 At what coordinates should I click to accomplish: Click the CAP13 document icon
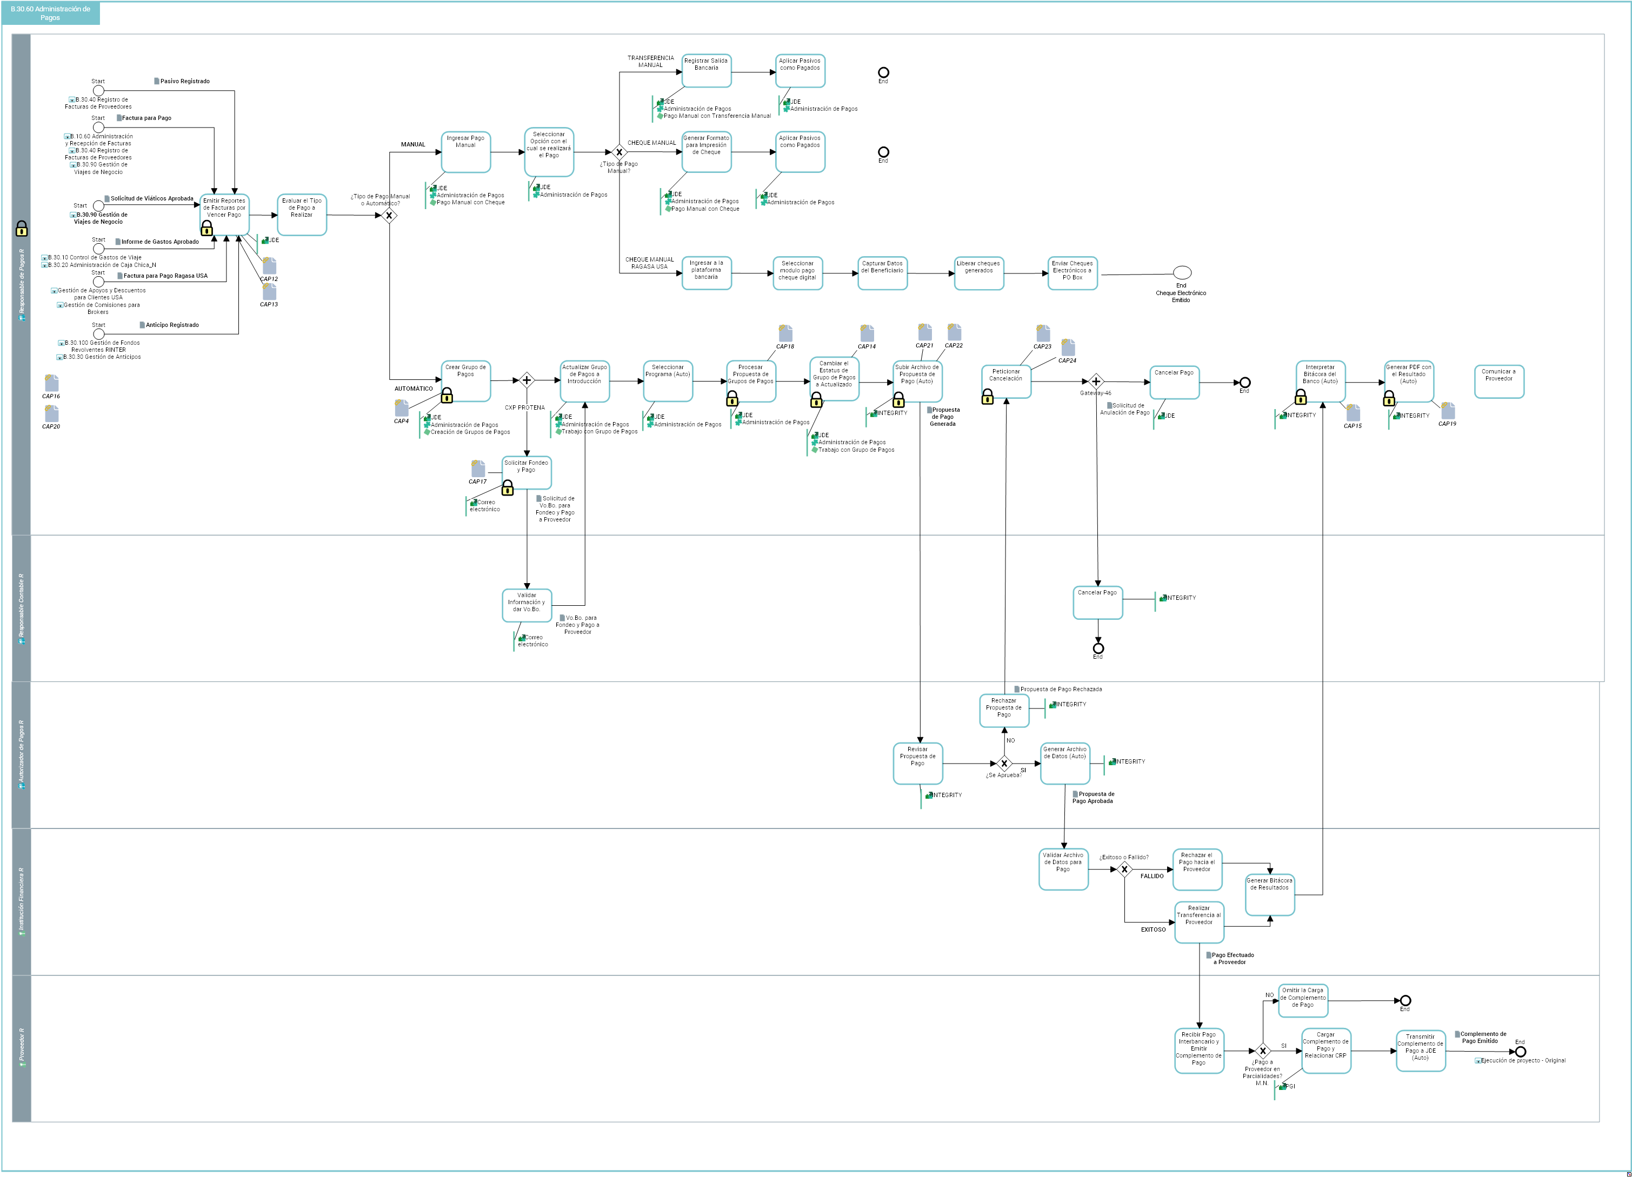269,291
